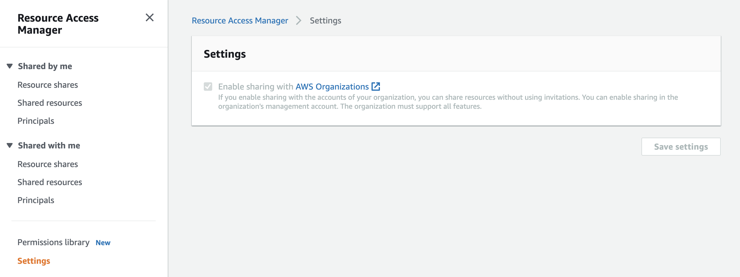This screenshot has width=740, height=277.
Task: Collapse the Shared with me section
Action: tap(10, 145)
